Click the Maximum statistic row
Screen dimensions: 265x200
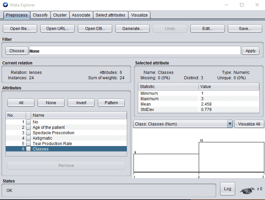tap(199, 98)
